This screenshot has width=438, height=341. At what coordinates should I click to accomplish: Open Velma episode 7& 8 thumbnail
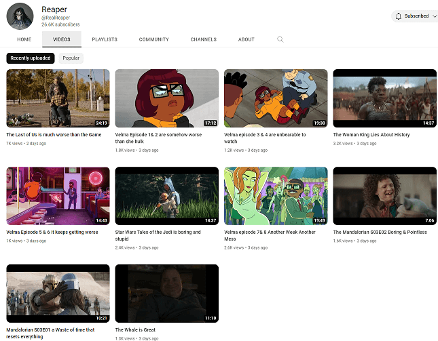pos(276,196)
